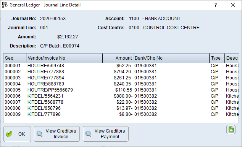Close the Journal Line Detail dialog
242x147 pixels.
click(233, 5)
